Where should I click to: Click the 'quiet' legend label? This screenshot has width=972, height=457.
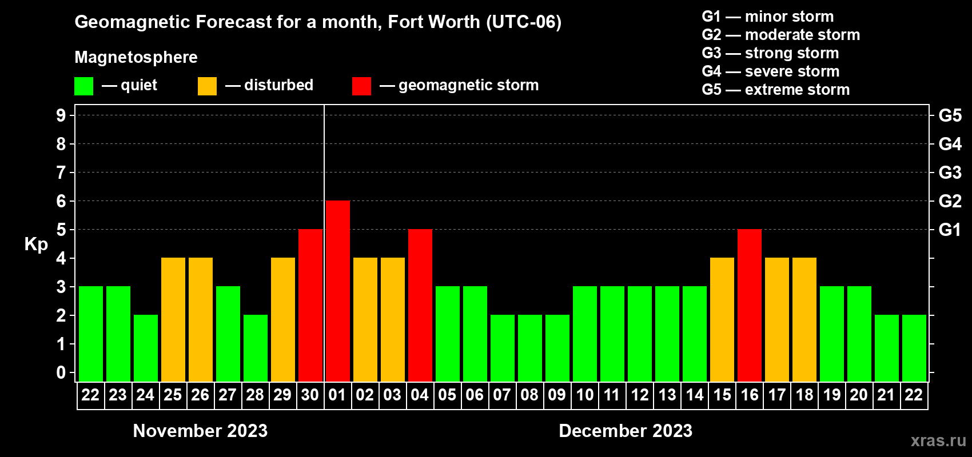pos(139,85)
